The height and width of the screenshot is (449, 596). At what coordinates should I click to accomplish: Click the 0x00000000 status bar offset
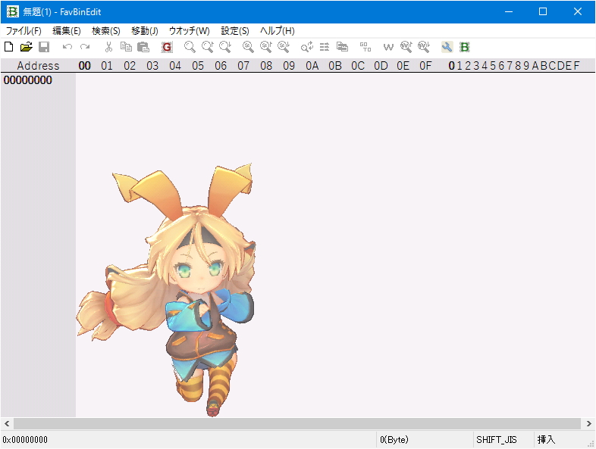tap(25, 440)
